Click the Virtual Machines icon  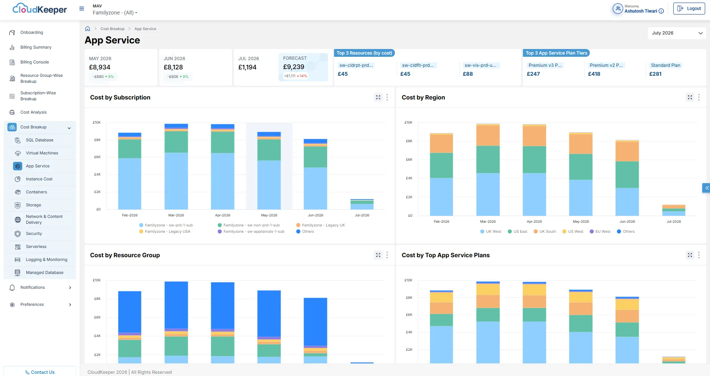tap(18, 153)
